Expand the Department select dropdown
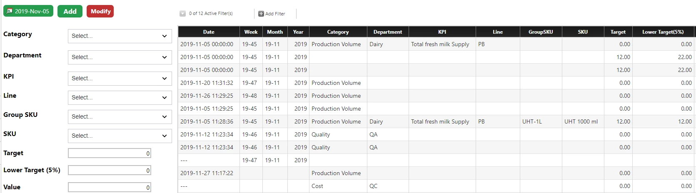This screenshot has height=193, width=696. 120,57
